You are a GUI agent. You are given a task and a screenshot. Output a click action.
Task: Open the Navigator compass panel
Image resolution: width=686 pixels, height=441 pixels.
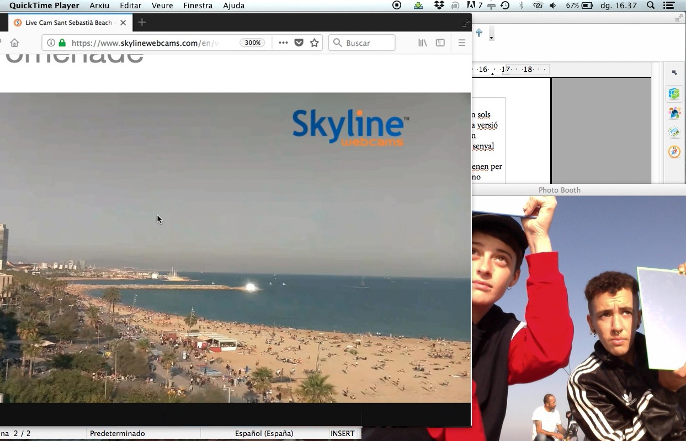pos(674,152)
